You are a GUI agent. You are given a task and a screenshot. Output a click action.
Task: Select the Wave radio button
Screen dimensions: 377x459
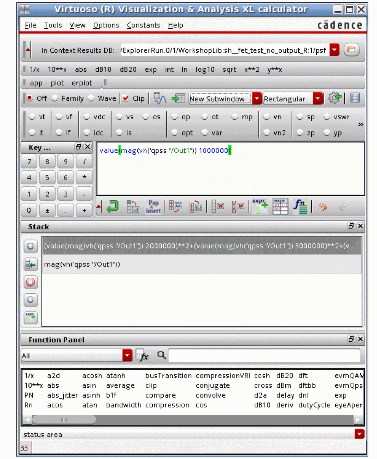point(91,98)
